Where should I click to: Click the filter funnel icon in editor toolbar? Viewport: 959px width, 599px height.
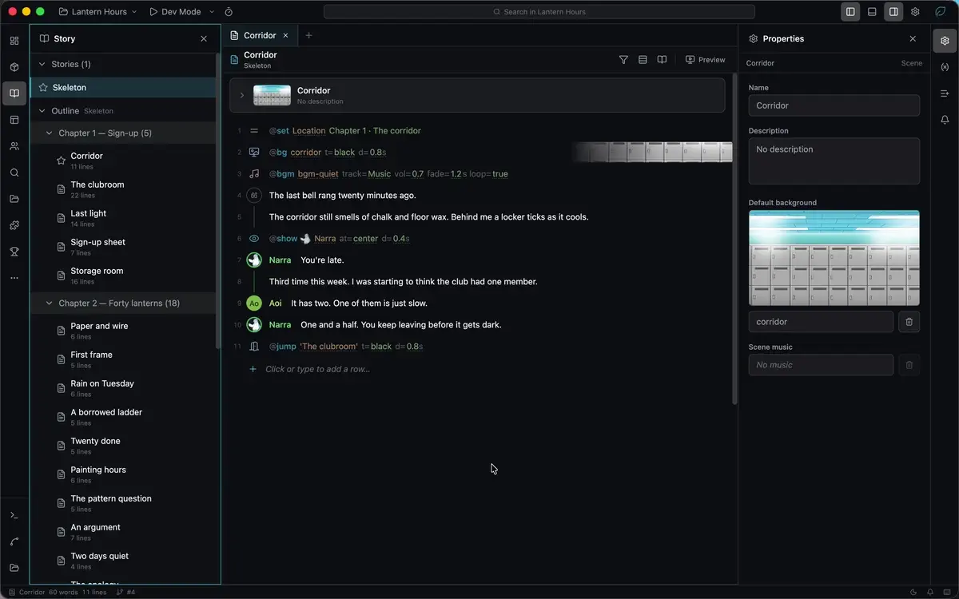coord(623,60)
